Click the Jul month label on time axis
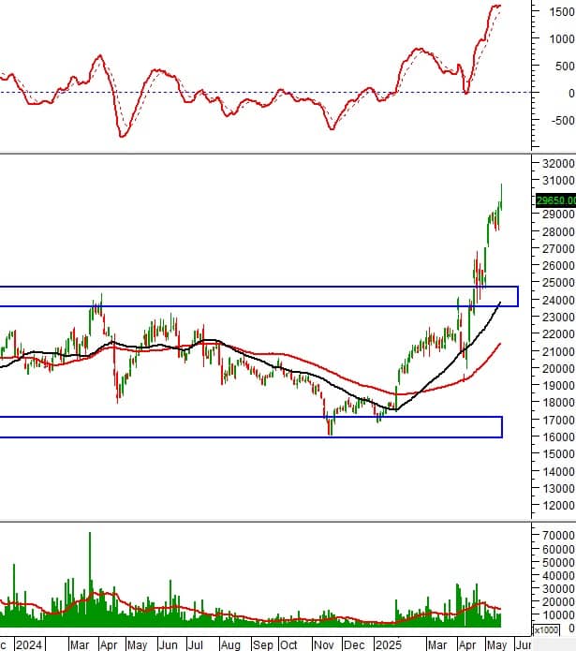This screenshot has height=651, width=576. [x=195, y=644]
